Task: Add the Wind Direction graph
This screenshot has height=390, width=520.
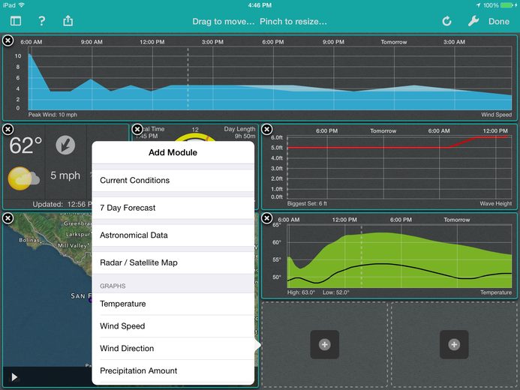Action: click(x=173, y=348)
